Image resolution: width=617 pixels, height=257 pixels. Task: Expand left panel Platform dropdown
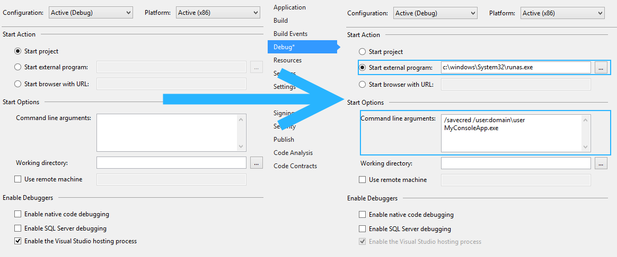(218, 13)
